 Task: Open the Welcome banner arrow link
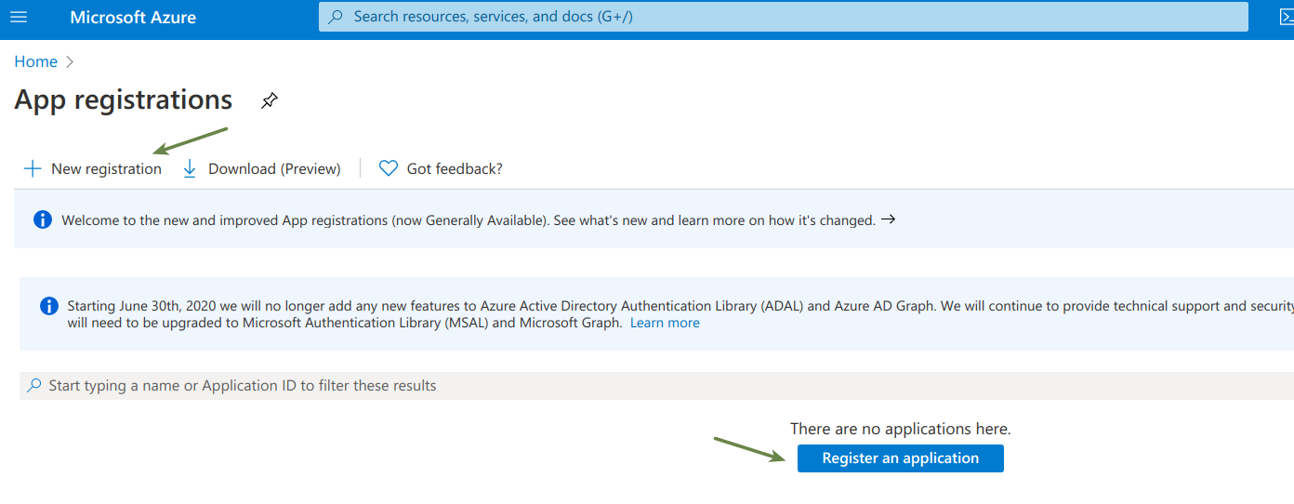(888, 219)
